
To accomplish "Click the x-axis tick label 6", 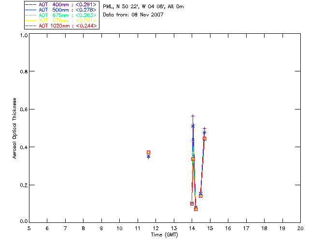I will click(47, 228).
